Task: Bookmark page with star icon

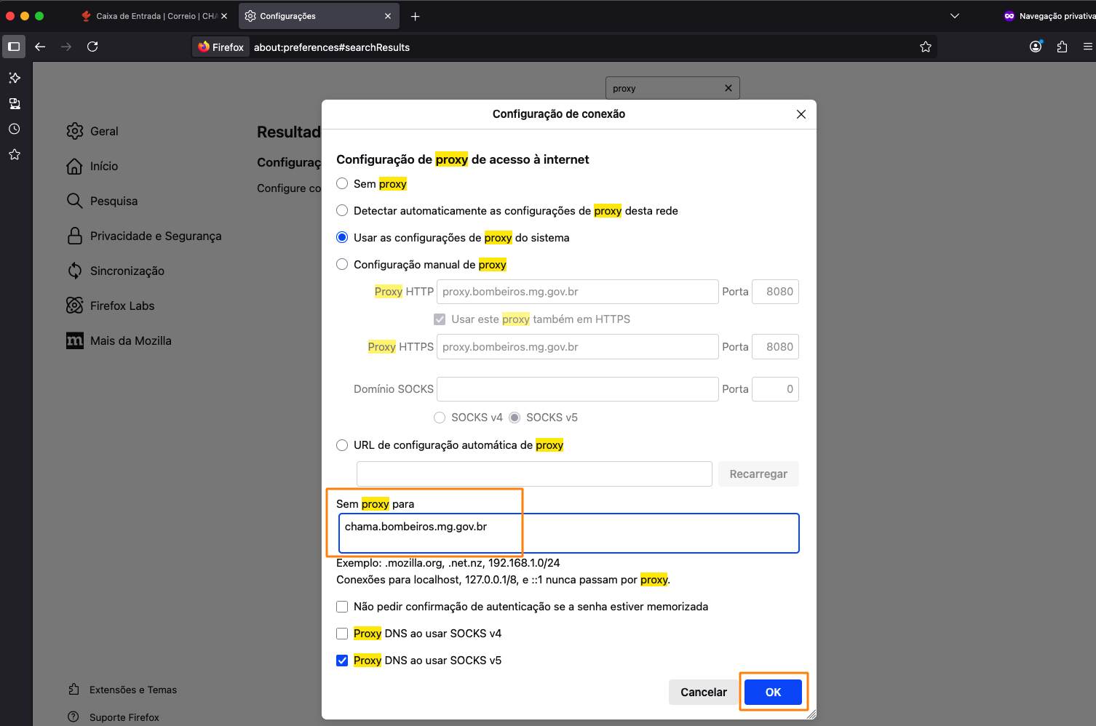Action: pos(925,47)
